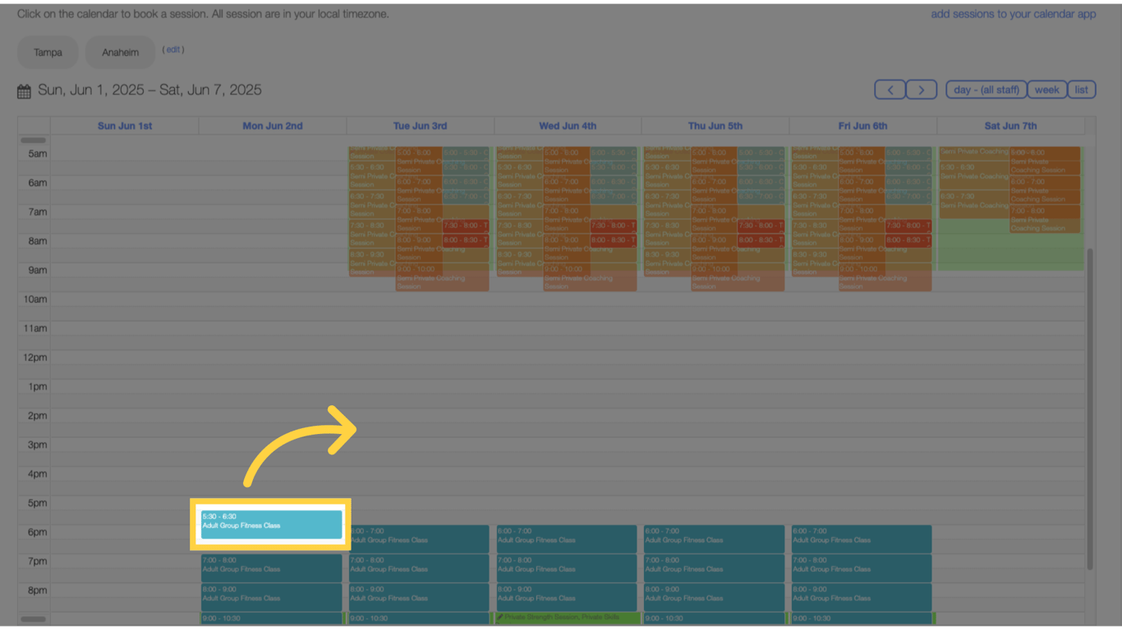Select the week view
Screen dimensions: 1122x630
click(1046, 89)
